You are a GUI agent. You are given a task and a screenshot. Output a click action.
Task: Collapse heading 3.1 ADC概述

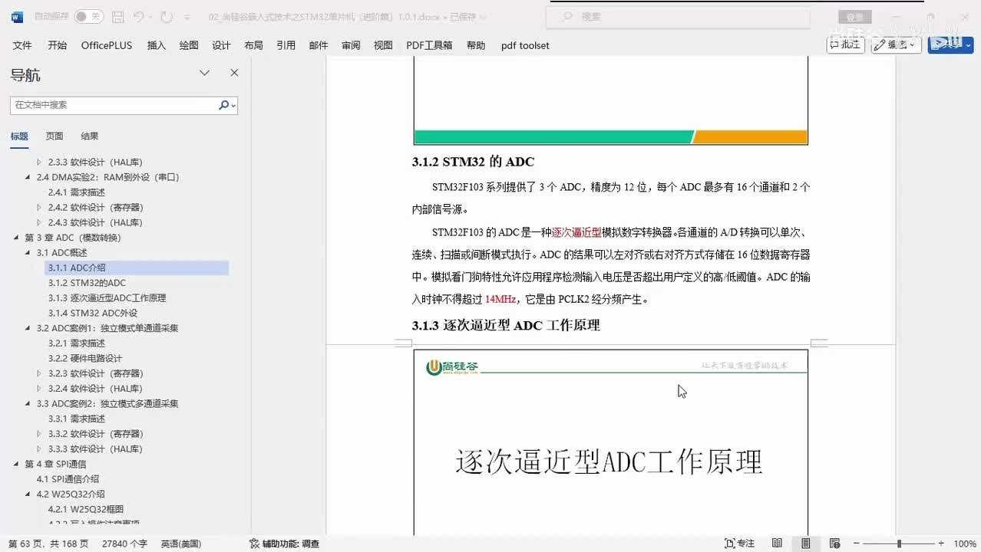coord(28,253)
